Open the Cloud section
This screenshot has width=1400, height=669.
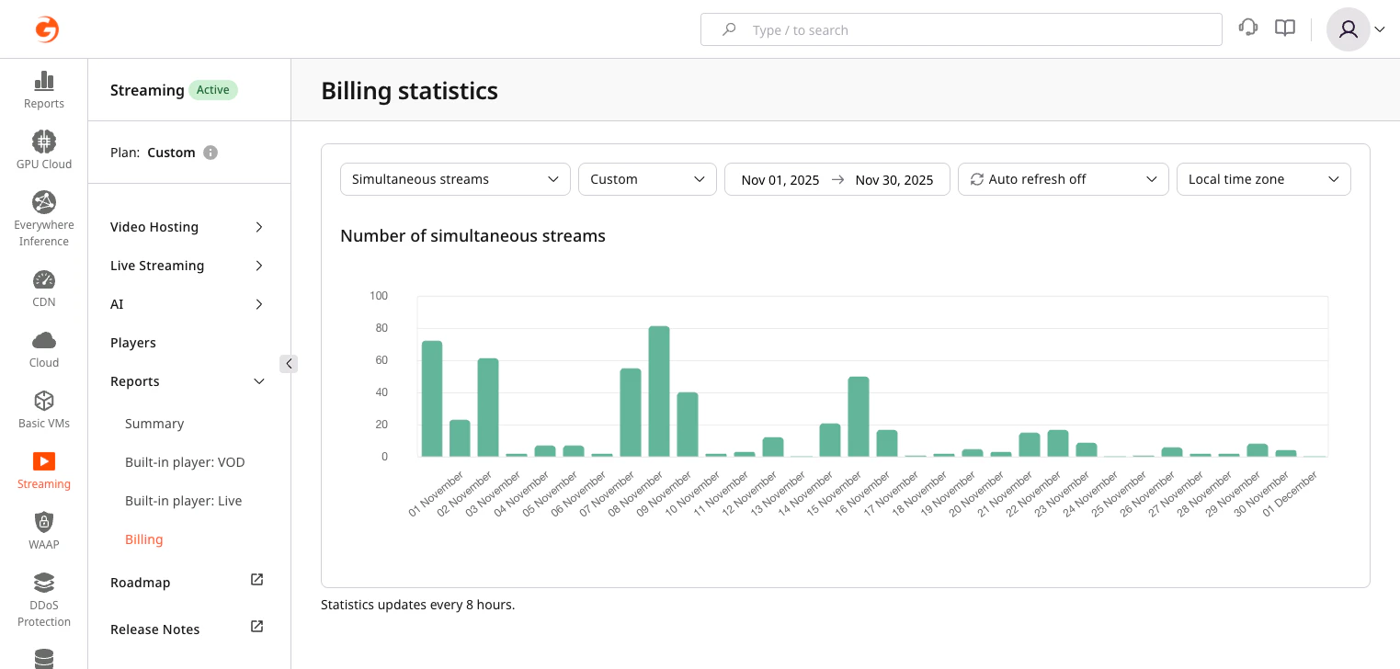click(x=43, y=347)
